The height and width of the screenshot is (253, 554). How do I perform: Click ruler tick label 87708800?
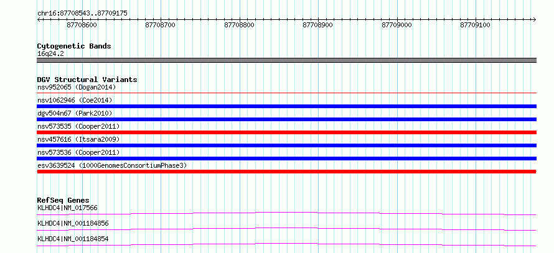coord(239,25)
